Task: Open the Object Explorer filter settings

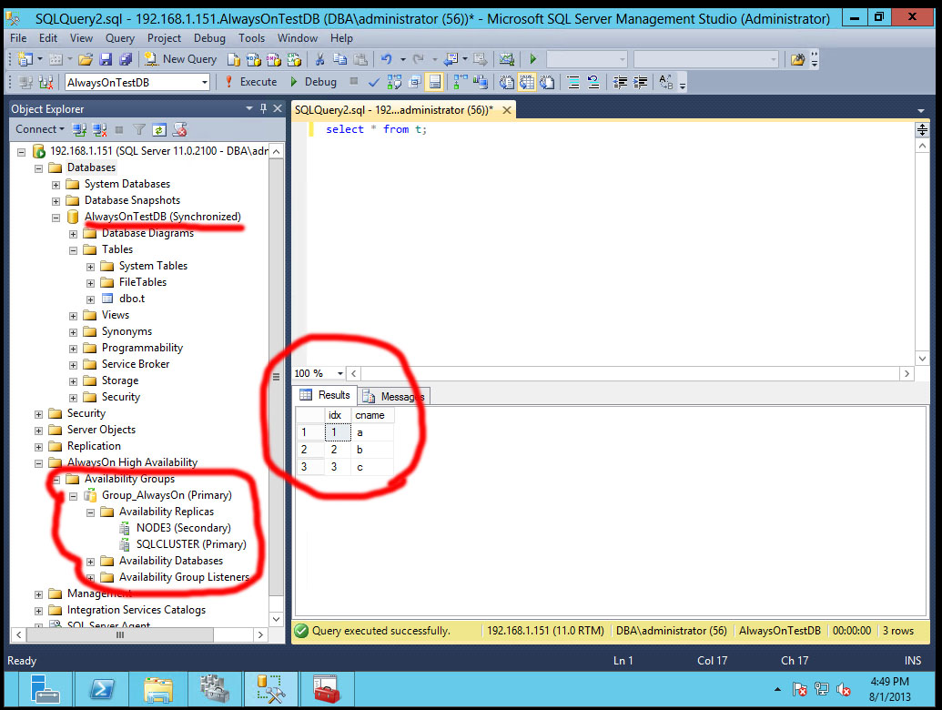Action: pyautogui.click(x=138, y=128)
